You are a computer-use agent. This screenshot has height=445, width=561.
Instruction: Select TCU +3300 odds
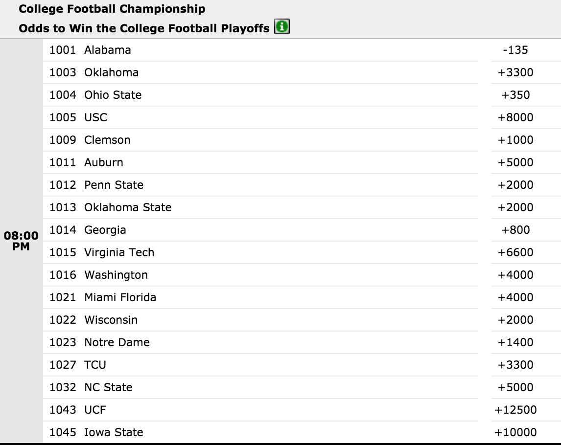515,365
